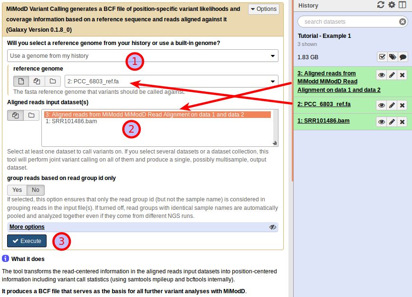The image size is (412, 297).
Task: Set group reads by id to No
Action: [36, 190]
